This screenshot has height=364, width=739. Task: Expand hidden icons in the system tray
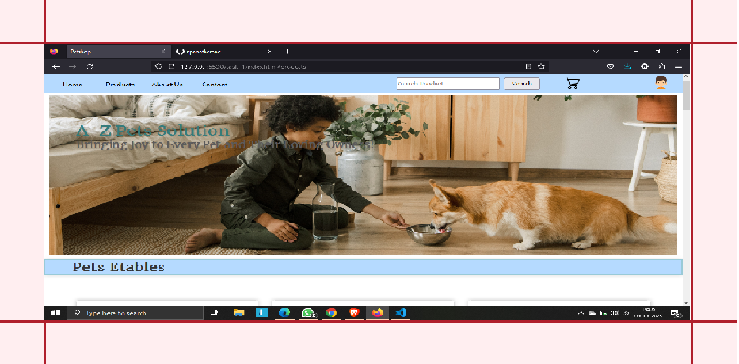580,313
